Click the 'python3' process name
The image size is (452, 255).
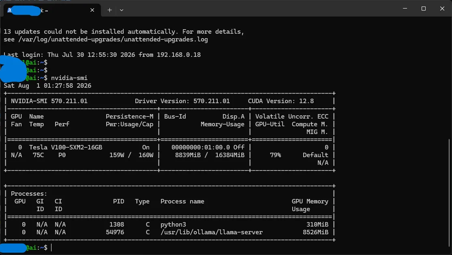173,225
